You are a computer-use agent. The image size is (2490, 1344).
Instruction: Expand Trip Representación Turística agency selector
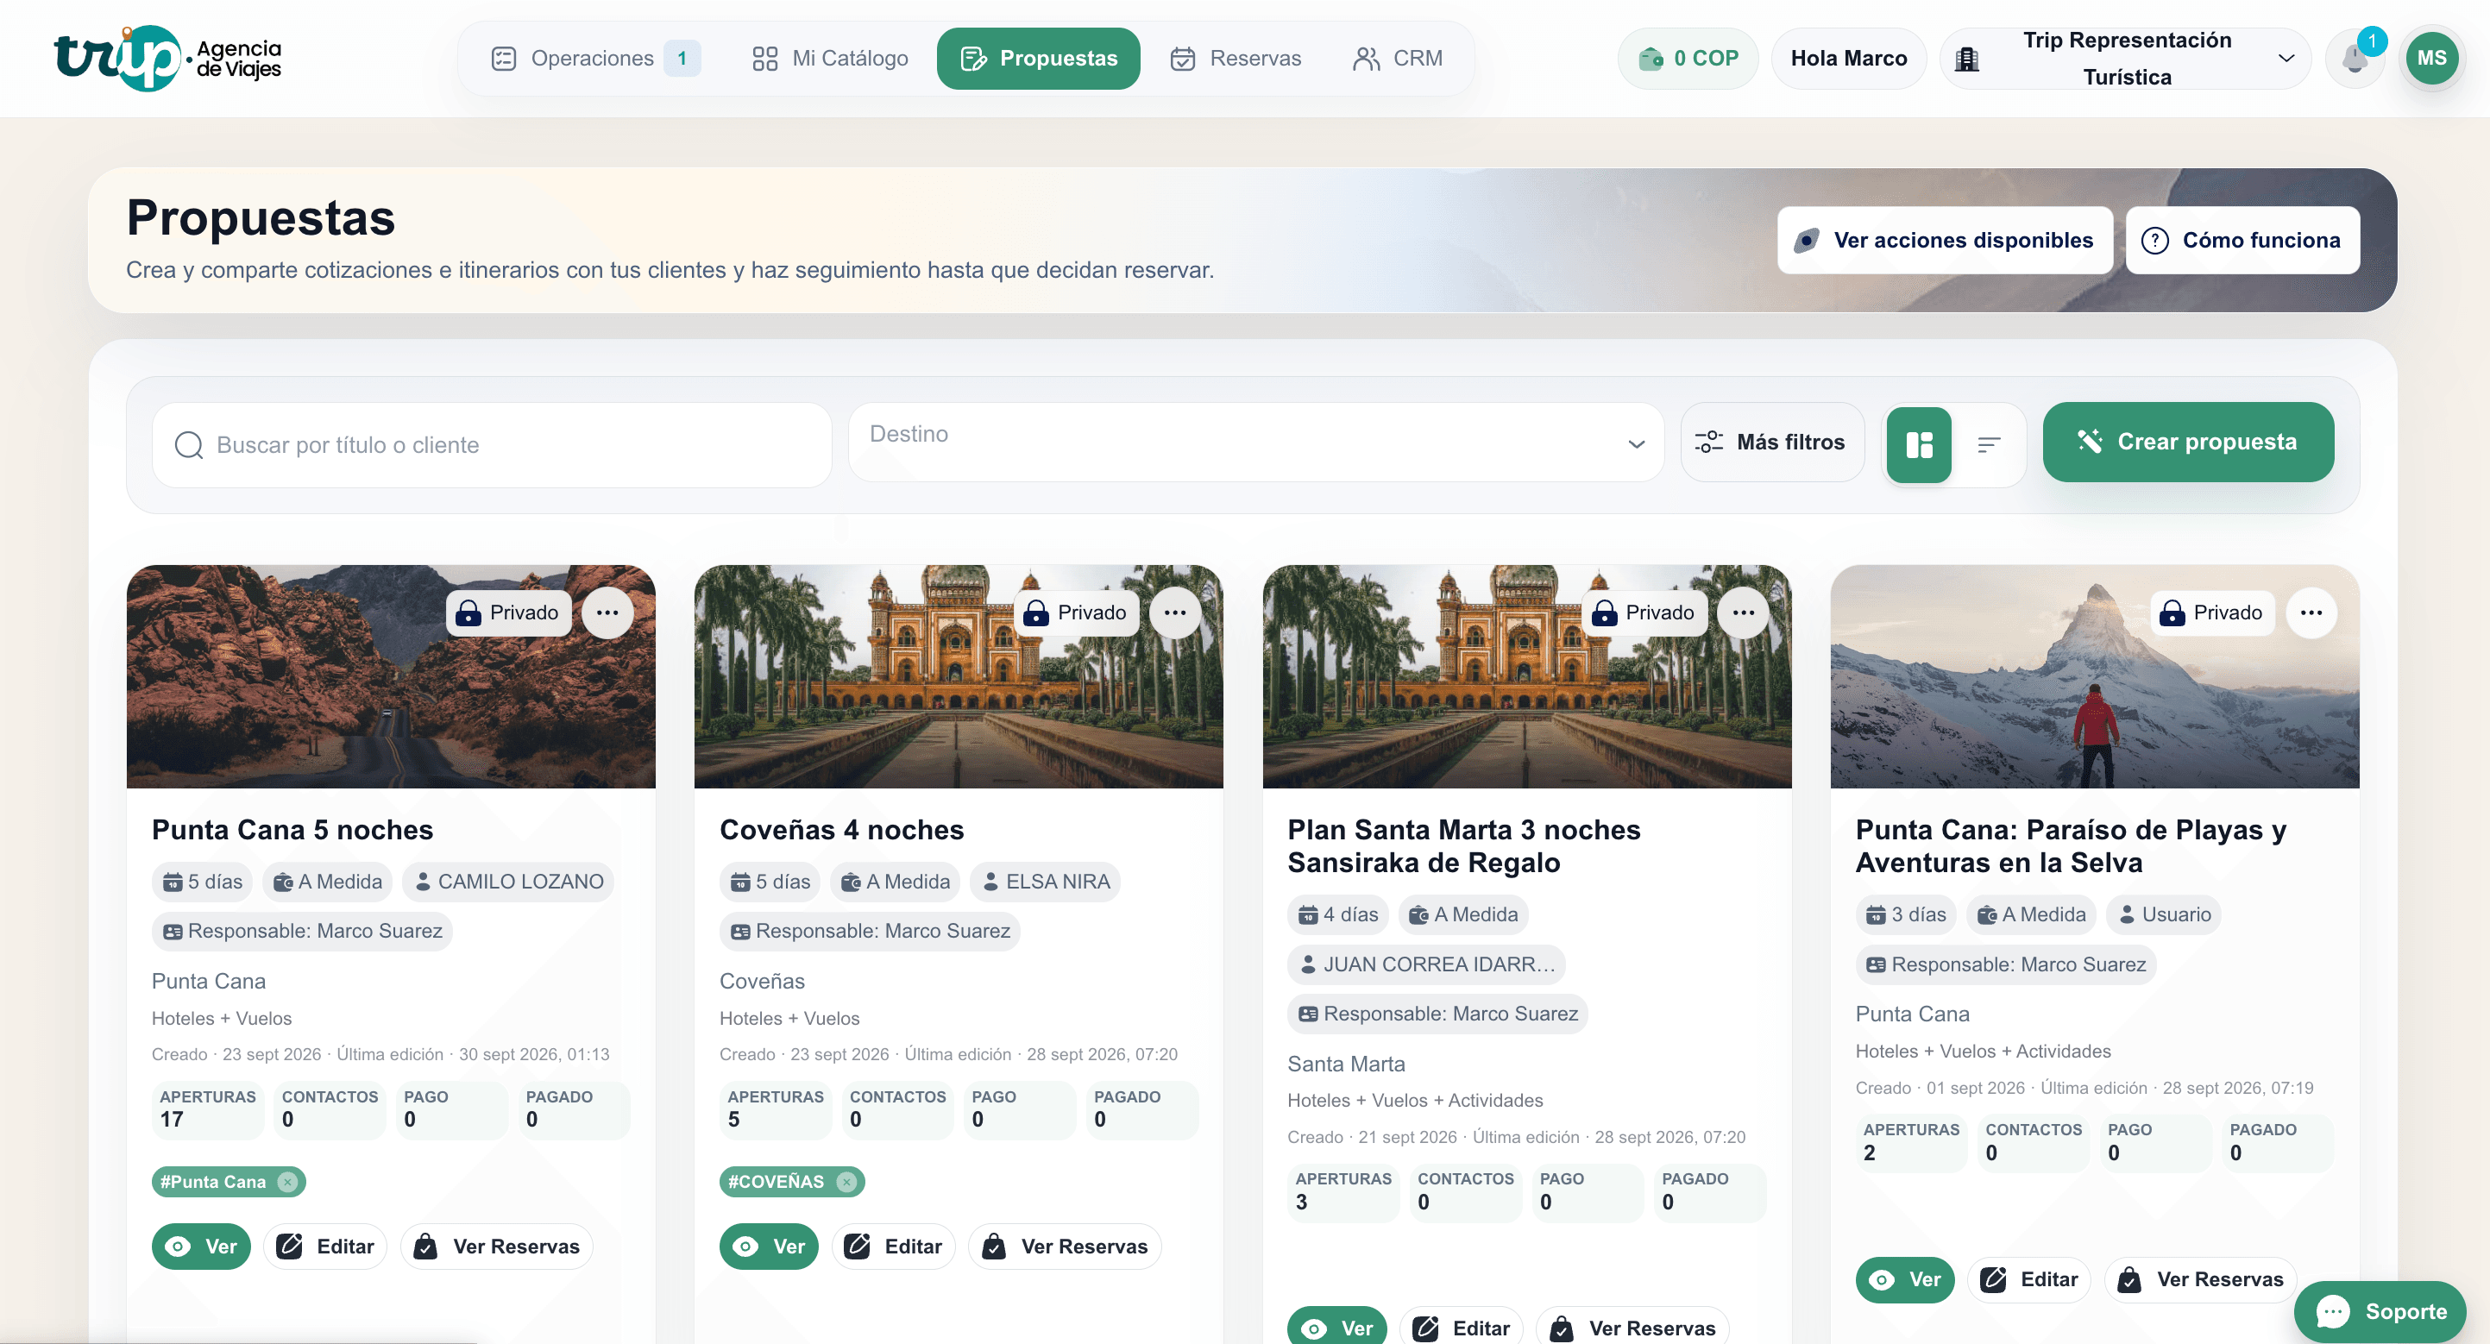pos(2126,58)
